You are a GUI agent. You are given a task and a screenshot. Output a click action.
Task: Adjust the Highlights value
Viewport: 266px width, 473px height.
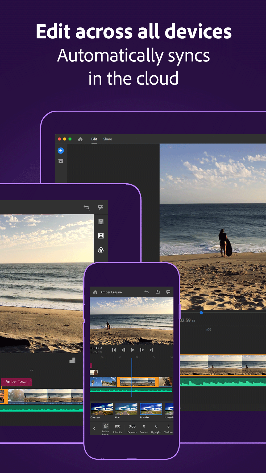[x=156, y=429]
